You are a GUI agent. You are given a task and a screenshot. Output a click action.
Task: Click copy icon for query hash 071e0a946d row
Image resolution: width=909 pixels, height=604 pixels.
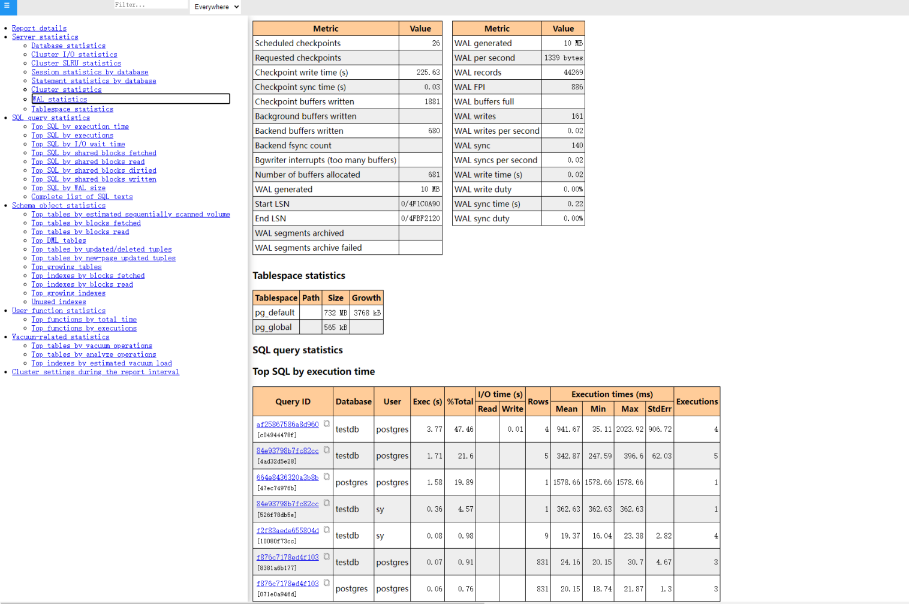[x=327, y=583]
